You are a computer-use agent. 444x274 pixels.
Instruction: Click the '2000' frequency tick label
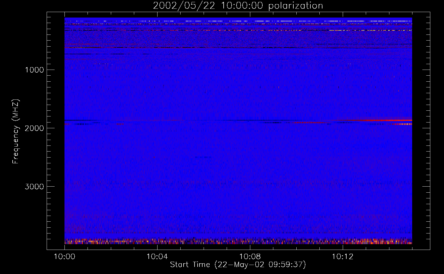(34, 128)
